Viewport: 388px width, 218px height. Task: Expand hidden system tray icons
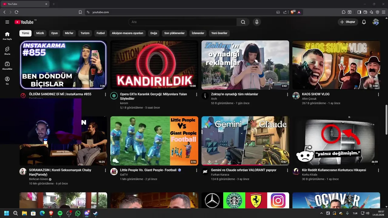click(x=322, y=213)
